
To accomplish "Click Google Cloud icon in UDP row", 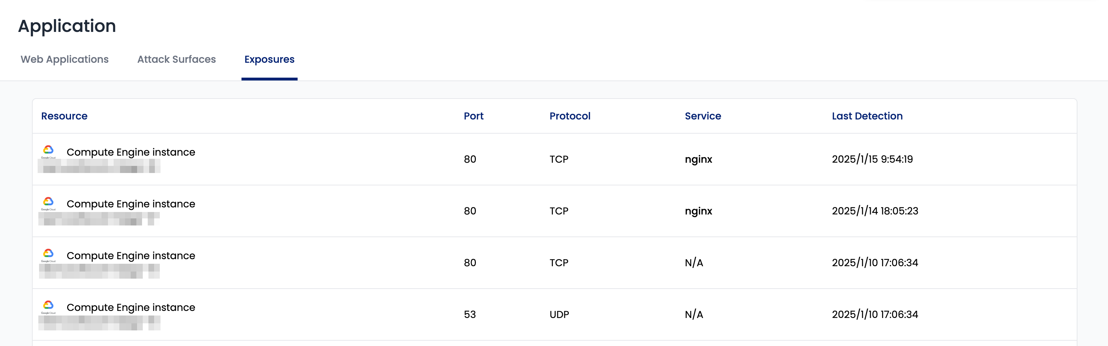I will pyautogui.click(x=48, y=307).
